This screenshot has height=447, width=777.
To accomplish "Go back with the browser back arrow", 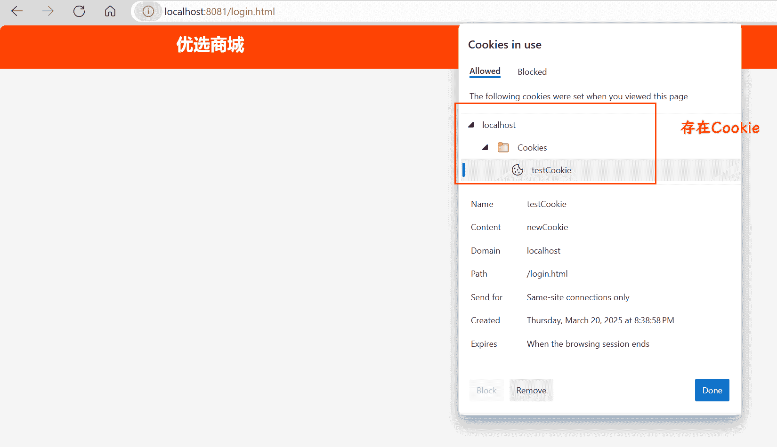I will [x=17, y=11].
